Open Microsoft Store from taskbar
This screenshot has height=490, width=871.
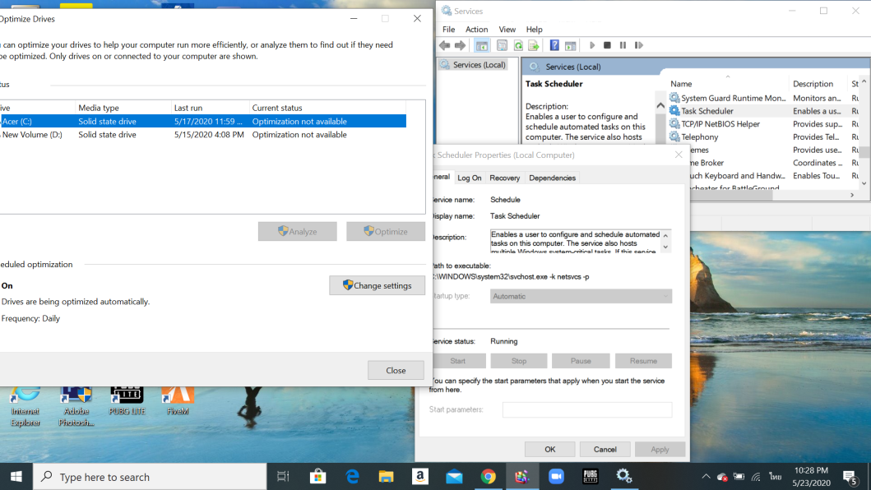click(317, 477)
